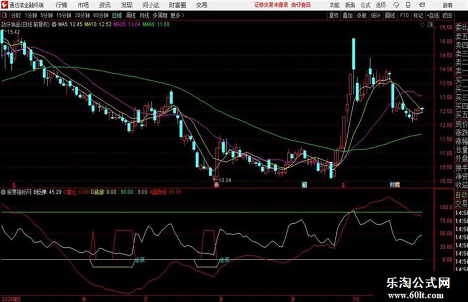The height and width of the screenshot is (302, 468).
Task: Click the 2024年5 date axis label
Action: 11,299
